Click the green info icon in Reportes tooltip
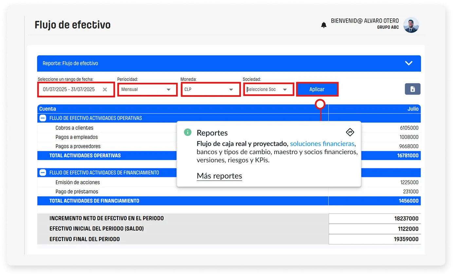The image size is (454, 276). tap(187, 132)
